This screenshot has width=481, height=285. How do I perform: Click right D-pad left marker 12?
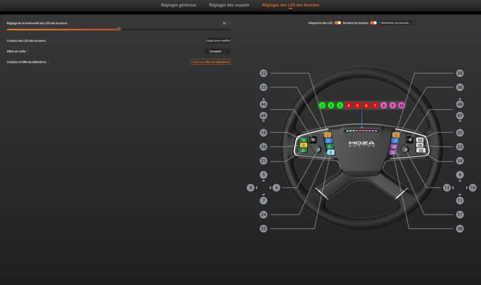coord(447,188)
